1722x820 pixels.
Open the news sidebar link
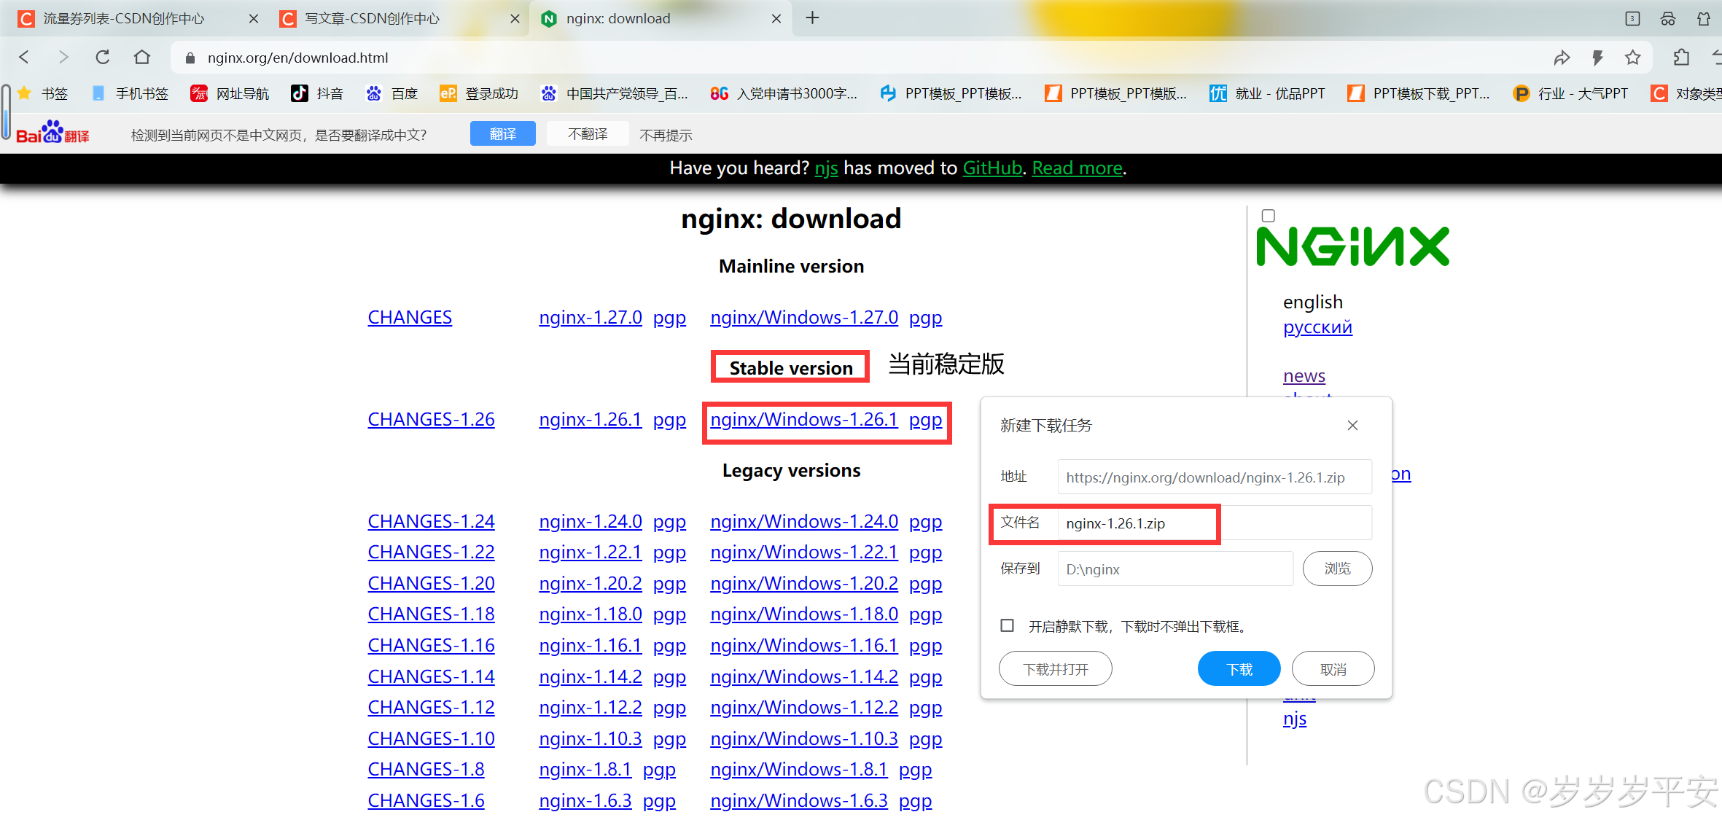pos(1304,376)
